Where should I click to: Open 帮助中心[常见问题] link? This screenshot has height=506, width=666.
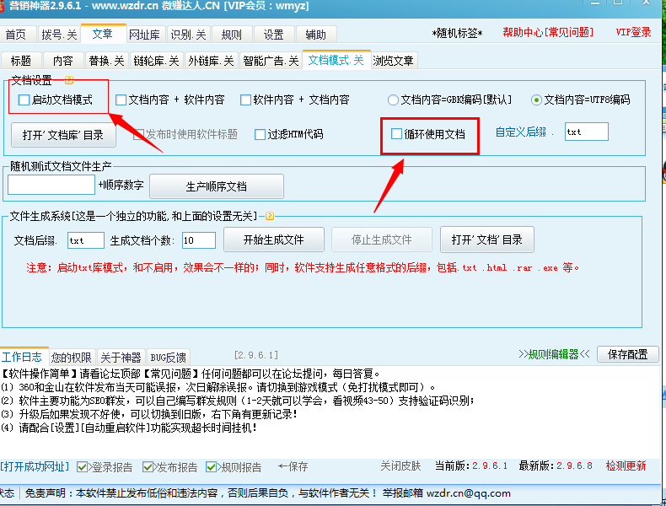click(x=547, y=32)
